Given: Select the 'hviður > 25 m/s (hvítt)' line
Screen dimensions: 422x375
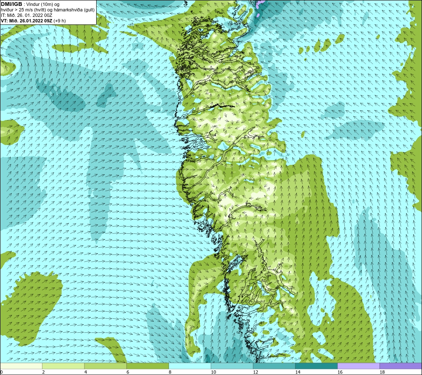Looking at the screenshot, I should pos(47,10).
